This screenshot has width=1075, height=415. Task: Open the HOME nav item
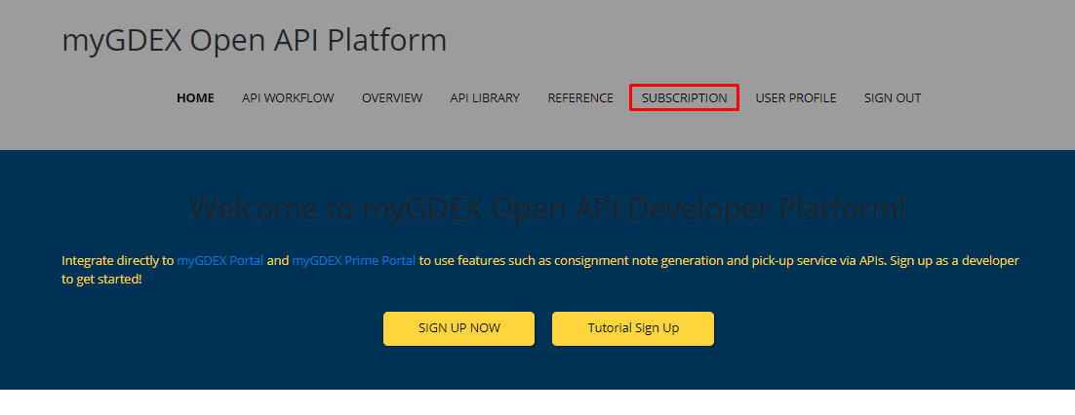(195, 98)
